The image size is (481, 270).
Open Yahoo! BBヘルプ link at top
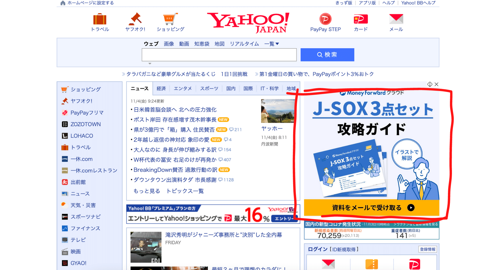[418, 3]
